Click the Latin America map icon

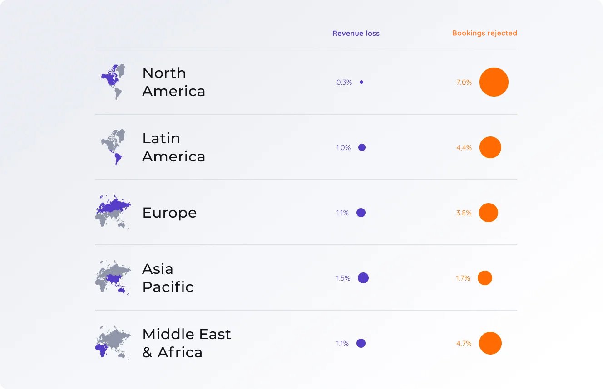[112, 147]
